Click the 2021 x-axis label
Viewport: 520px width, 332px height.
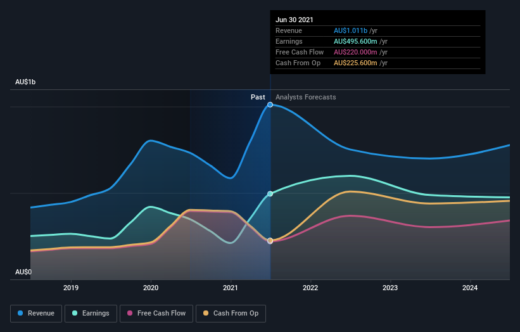click(231, 288)
